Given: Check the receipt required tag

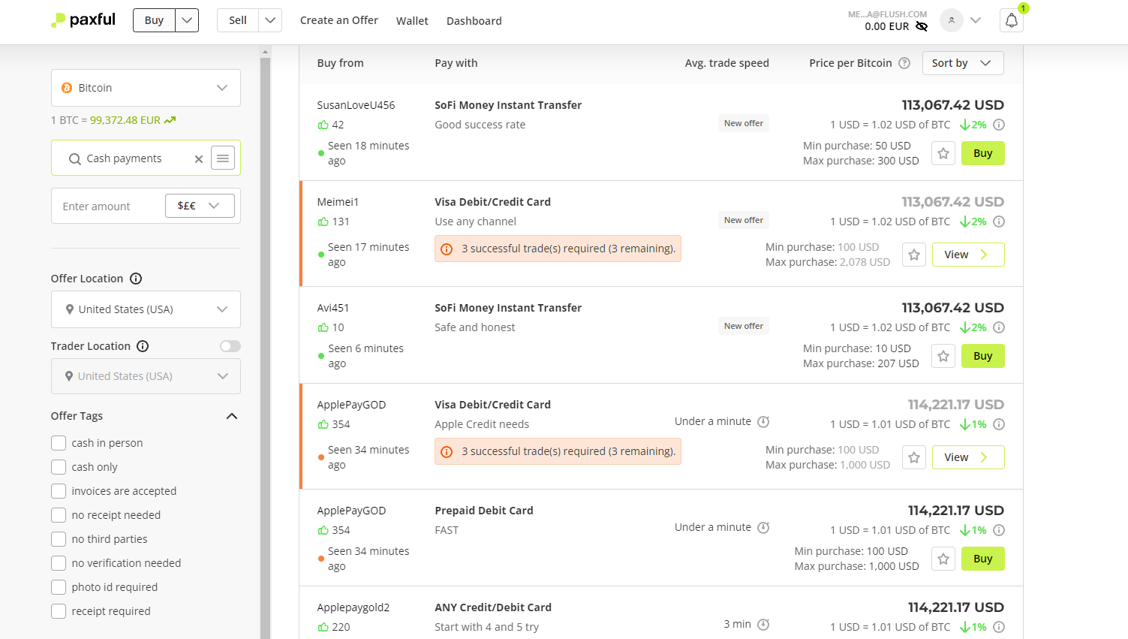Looking at the screenshot, I should pos(59,611).
